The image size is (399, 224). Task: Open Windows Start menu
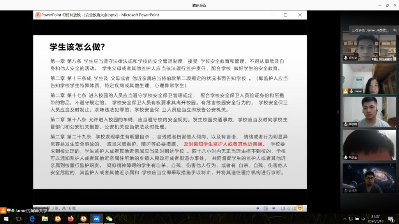pos(6,219)
